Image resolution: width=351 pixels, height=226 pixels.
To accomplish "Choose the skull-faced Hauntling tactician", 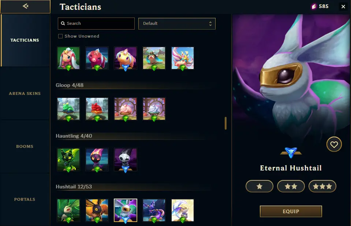I will [x=125, y=160].
